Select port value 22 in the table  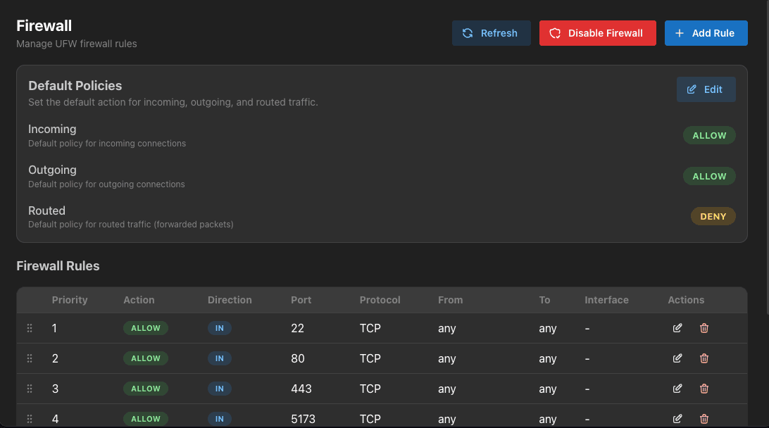tap(298, 328)
